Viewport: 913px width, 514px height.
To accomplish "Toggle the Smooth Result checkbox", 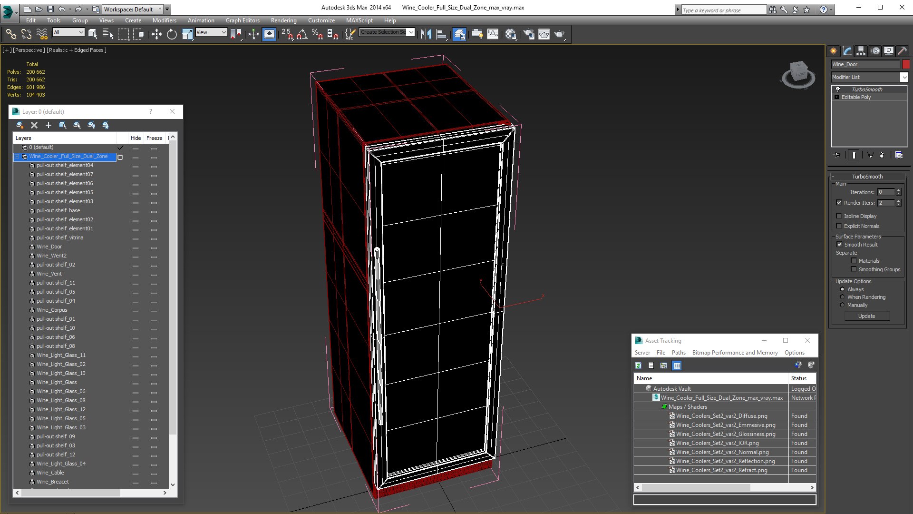I will click(x=839, y=245).
